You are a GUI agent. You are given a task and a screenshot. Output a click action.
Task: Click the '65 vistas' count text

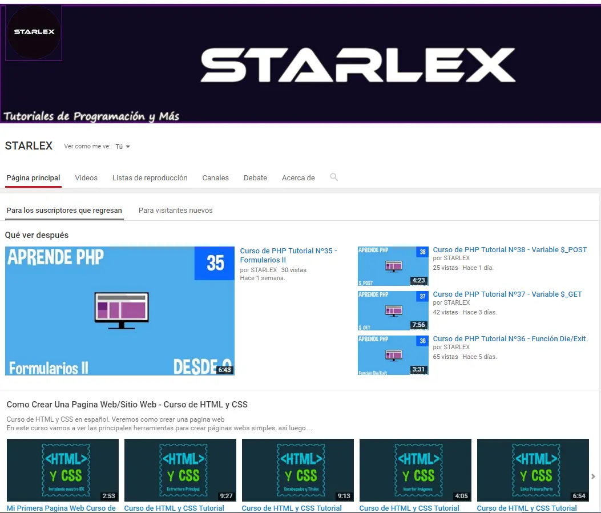click(x=445, y=357)
